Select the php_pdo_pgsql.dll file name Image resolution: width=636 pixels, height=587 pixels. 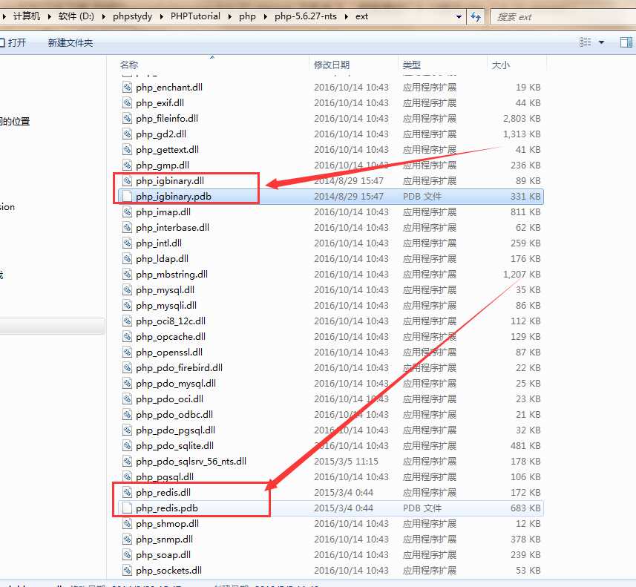[176, 430]
